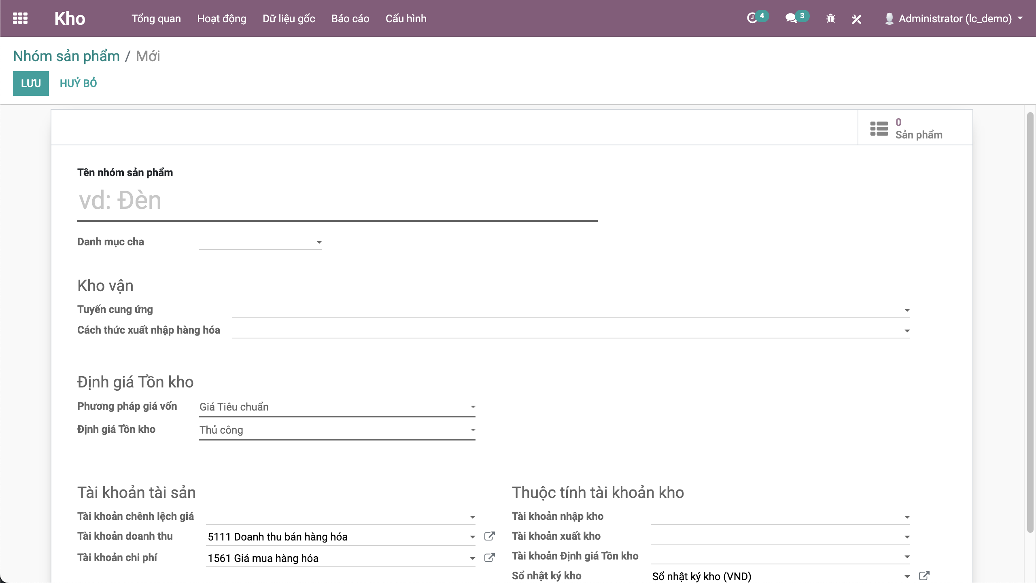Click the Tên nhóm sản phẩm name field
Viewport: 1036px width, 583px height.
point(337,201)
